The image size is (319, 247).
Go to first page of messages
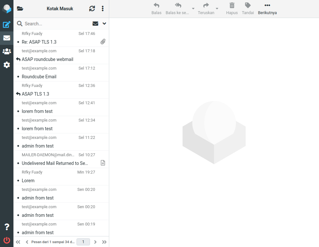coord(18,242)
